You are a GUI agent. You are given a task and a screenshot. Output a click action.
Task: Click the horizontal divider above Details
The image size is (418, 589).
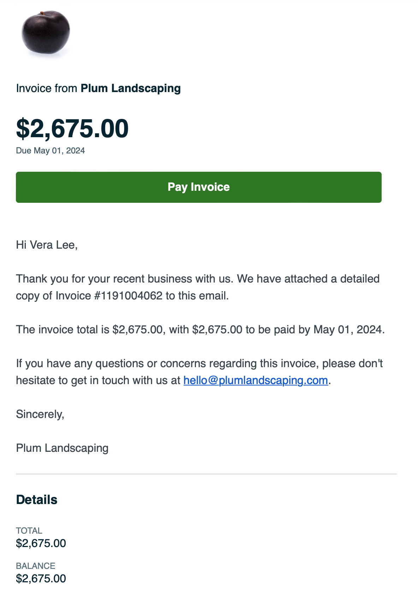coord(206,474)
